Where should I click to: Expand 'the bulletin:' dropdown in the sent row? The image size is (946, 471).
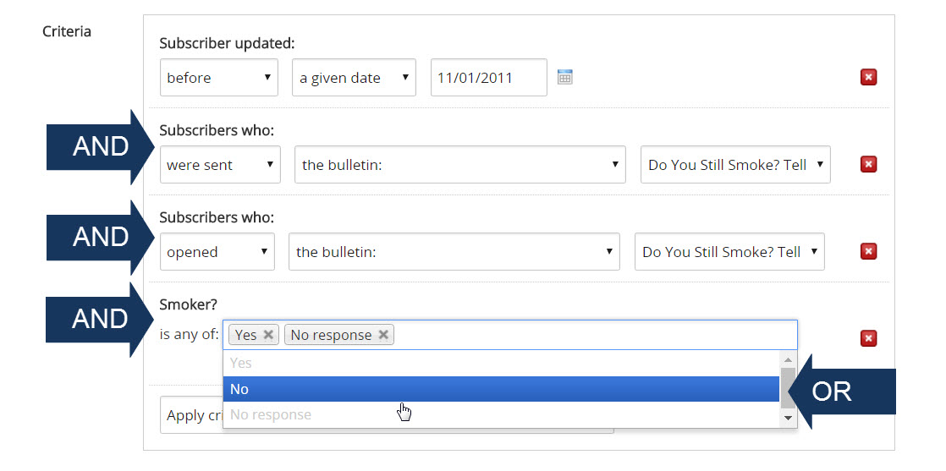tap(459, 165)
